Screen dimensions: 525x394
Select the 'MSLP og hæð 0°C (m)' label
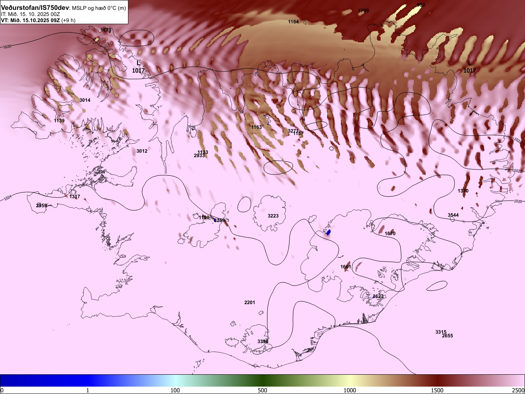(x=99, y=8)
